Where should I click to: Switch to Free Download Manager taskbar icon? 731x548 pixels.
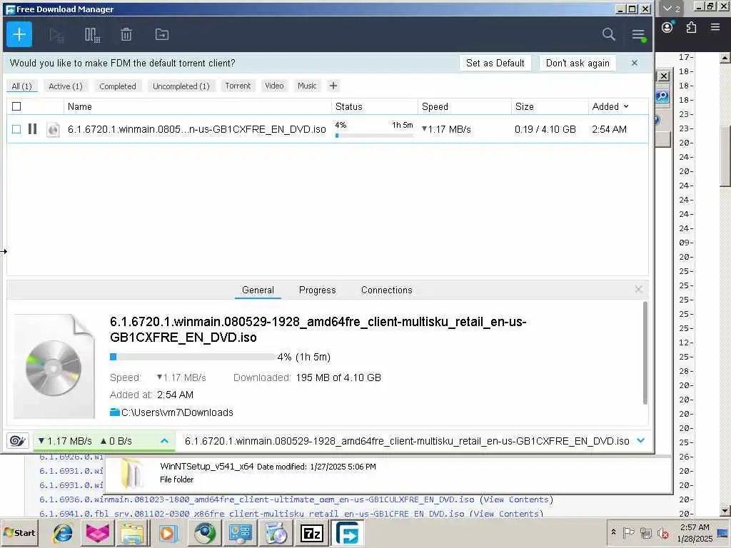(x=348, y=533)
